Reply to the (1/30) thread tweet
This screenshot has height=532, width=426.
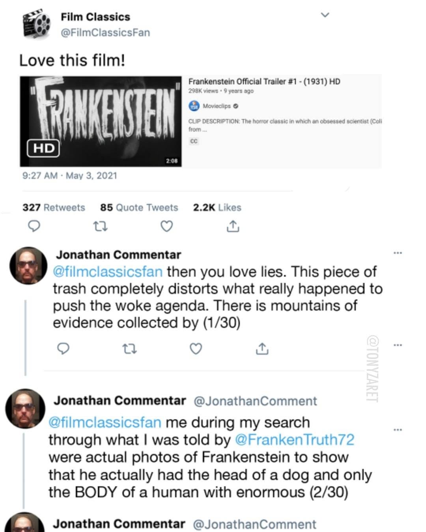click(x=64, y=349)
